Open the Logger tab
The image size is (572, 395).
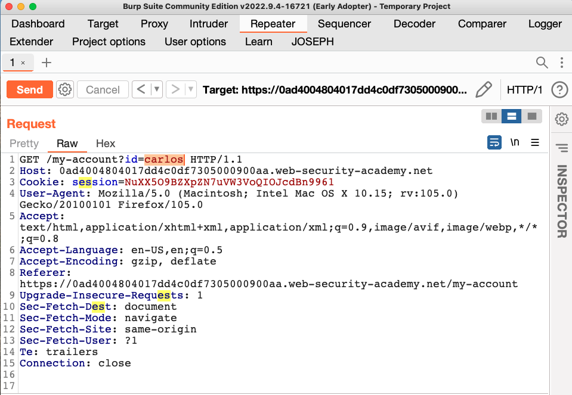tap(545, 24)
